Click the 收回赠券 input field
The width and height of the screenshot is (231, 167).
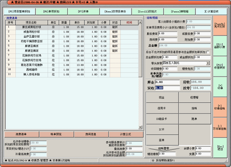170,69
